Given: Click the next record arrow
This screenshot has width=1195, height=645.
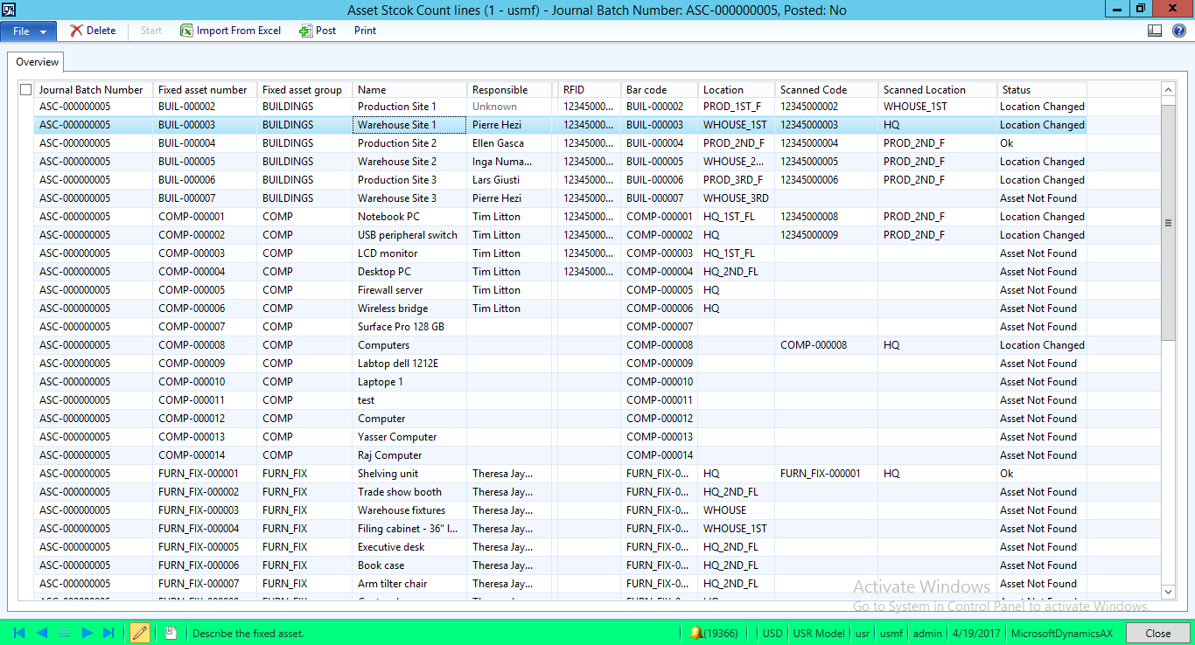Looking at the screenshot, I should [x=87, y=633].
